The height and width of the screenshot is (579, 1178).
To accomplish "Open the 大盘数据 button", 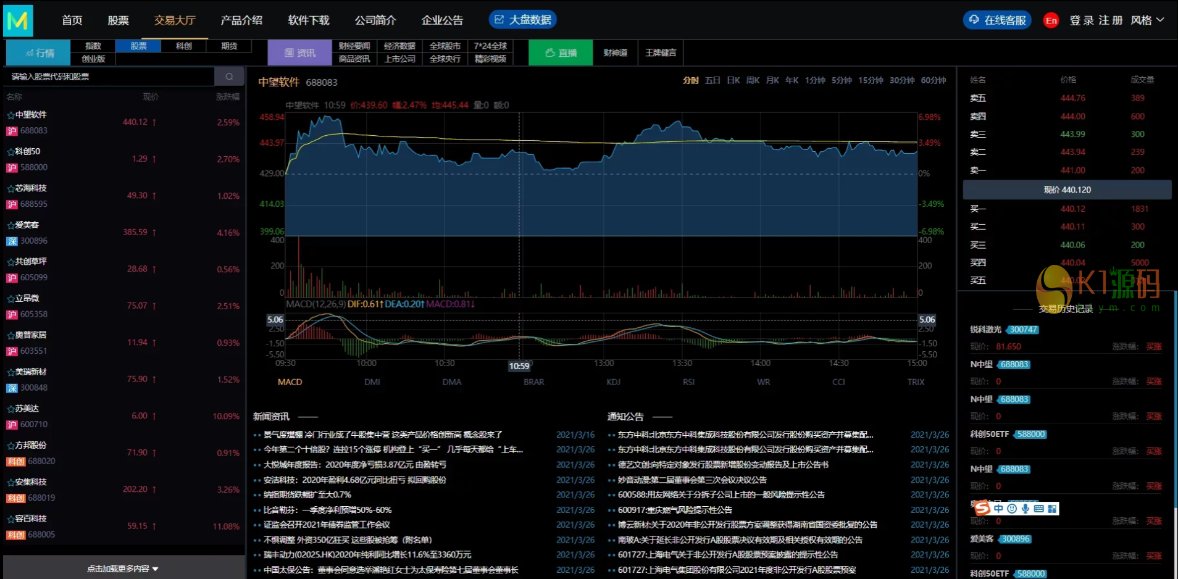I will coord(523,20).
